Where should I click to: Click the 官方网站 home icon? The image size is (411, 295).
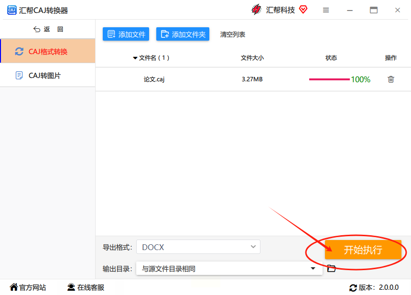pos(14,287)
